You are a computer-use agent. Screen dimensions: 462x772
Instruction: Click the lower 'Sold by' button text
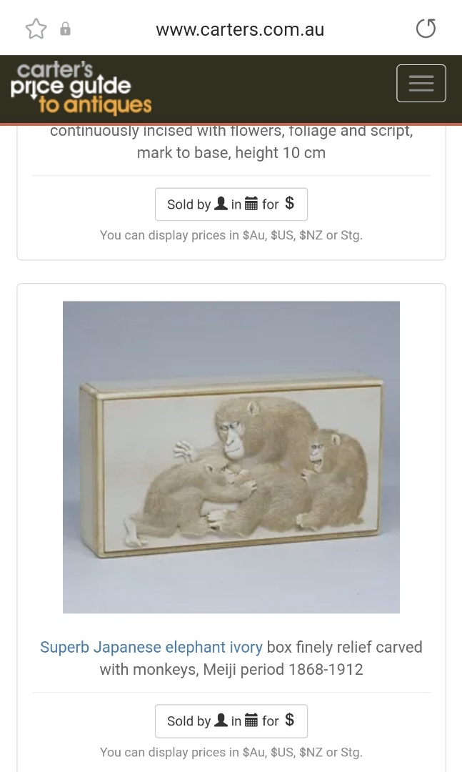189,721
